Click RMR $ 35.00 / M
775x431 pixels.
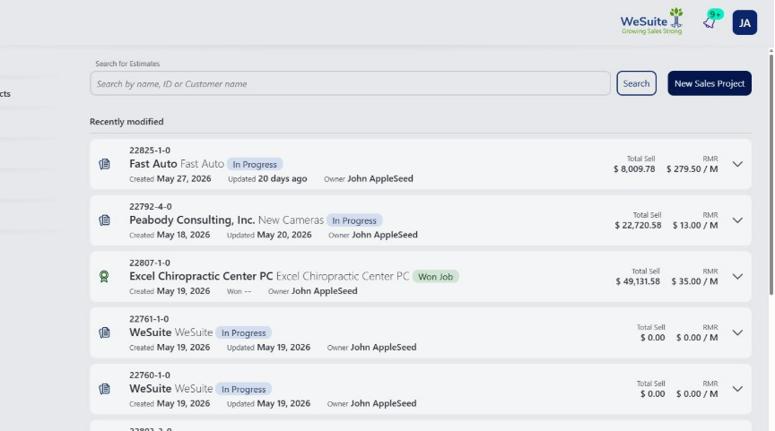694,277
